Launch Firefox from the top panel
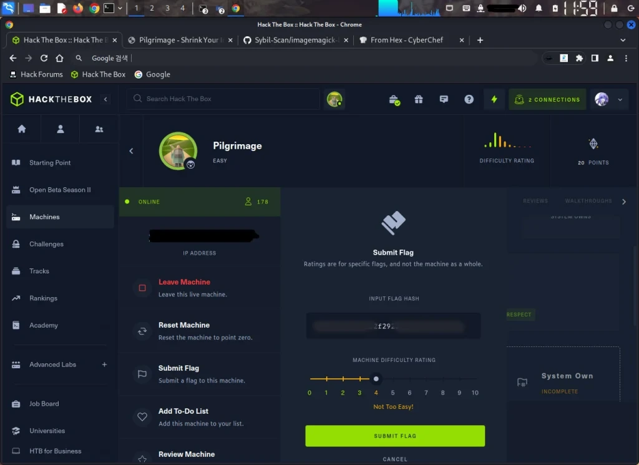 pos(77,8)
